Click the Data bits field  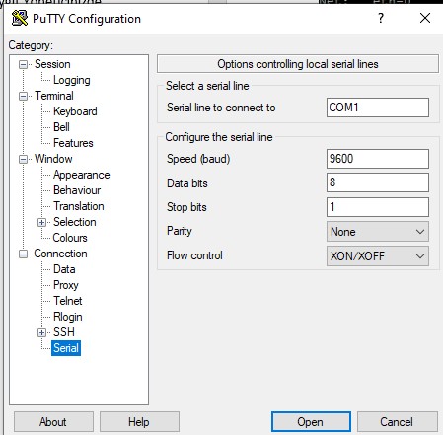tap(378, 182)
